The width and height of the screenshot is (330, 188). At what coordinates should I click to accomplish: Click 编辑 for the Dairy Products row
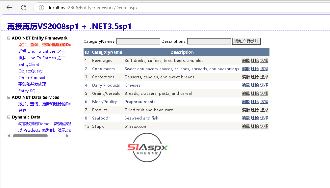(245, 85)
